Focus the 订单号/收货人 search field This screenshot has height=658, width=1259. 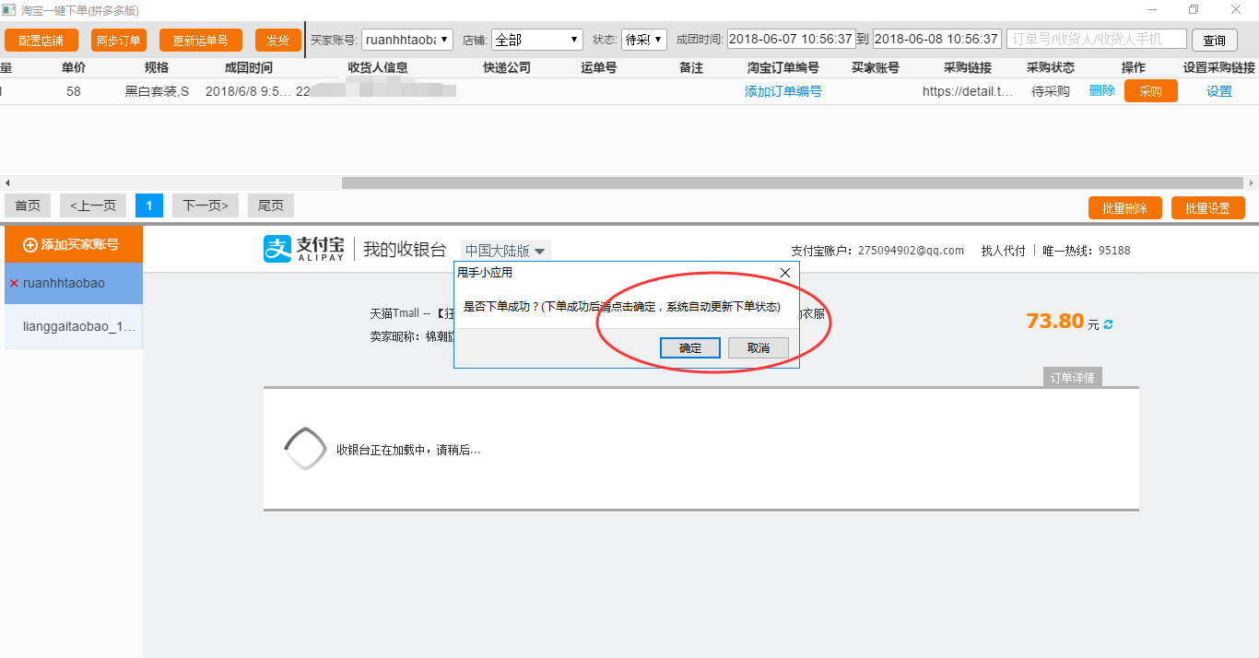click(x=1097, y=39)
